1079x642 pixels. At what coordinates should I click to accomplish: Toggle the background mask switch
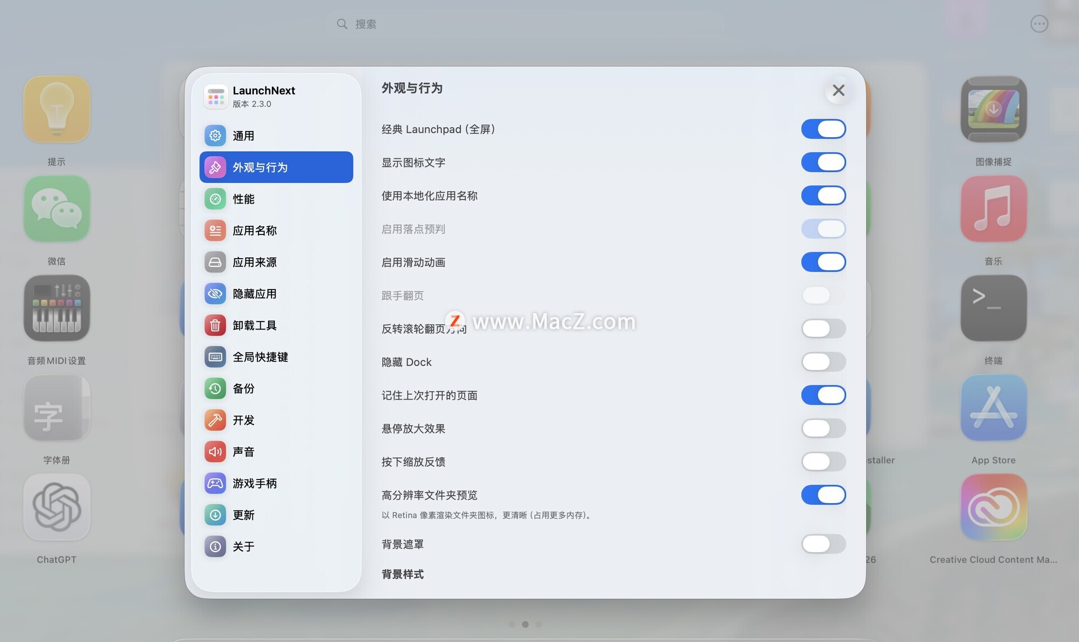coord(823,544)
